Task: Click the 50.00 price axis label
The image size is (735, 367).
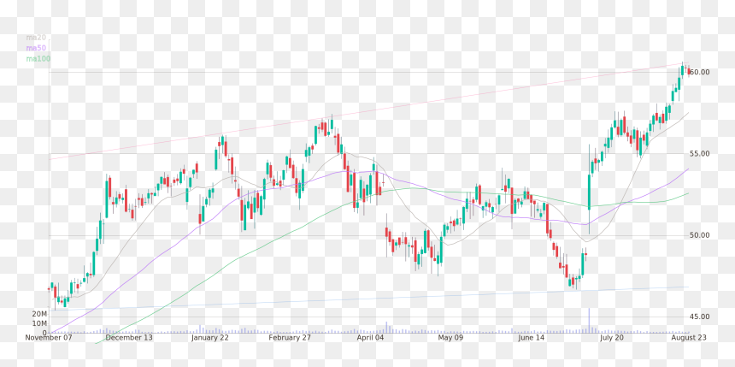Action: pos(700,235)
